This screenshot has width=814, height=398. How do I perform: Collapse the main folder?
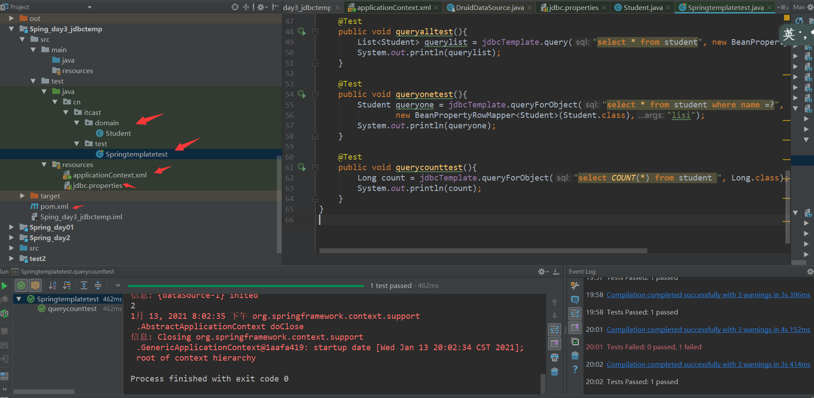click(x=33, y=50)
